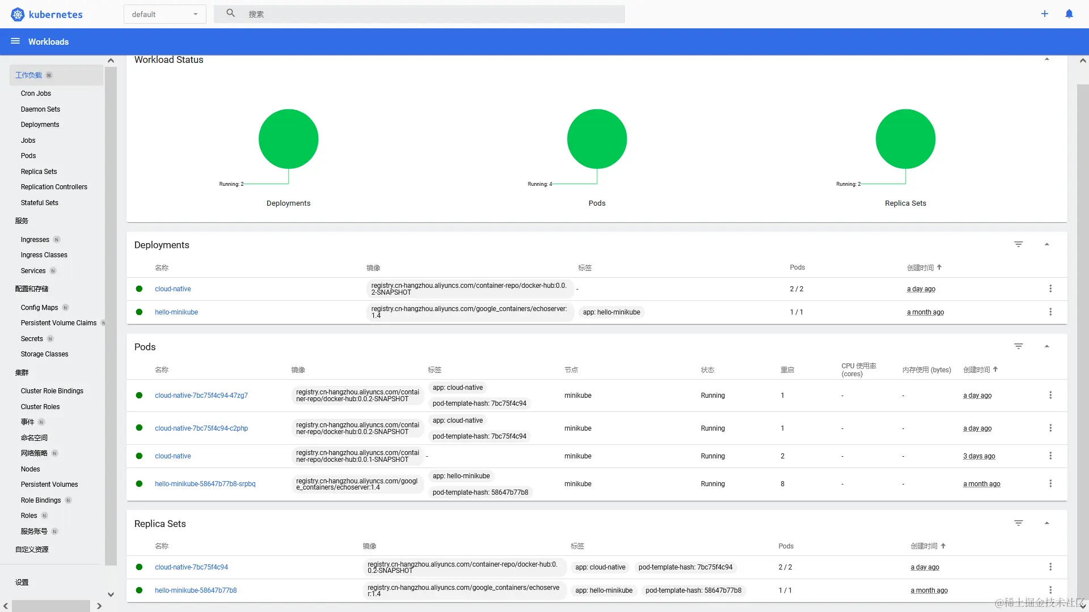Viewport: 1089px width, 612px height.
Task: Open Config Maps in sidebar
Action: point(39,308)
